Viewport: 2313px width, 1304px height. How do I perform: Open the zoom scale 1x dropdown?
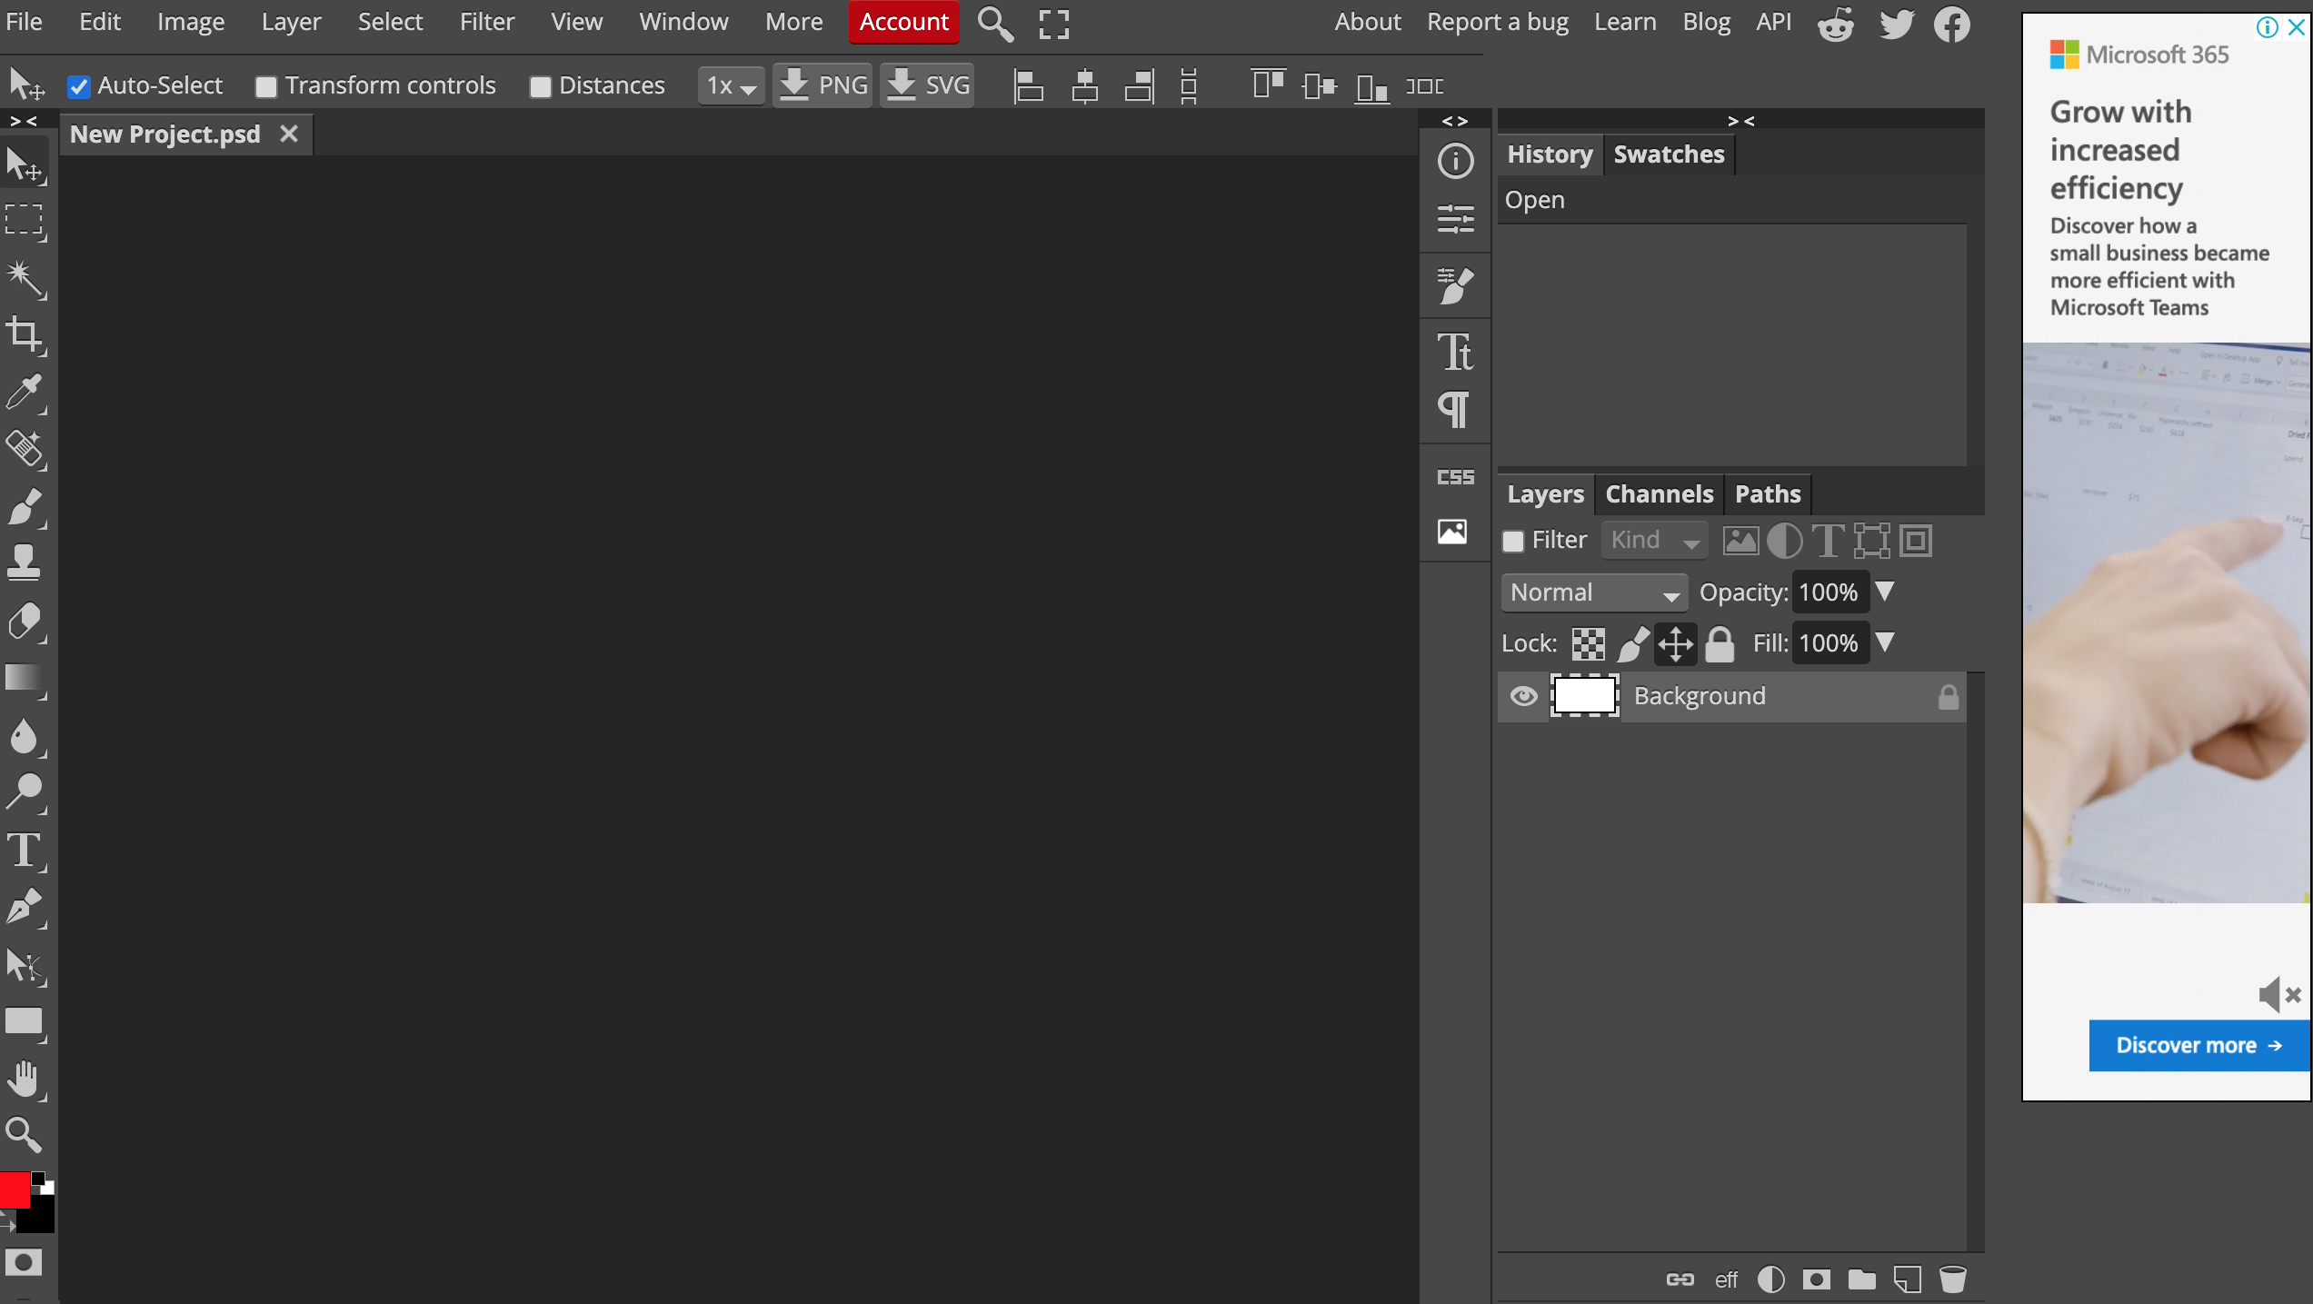click(731, 85)
